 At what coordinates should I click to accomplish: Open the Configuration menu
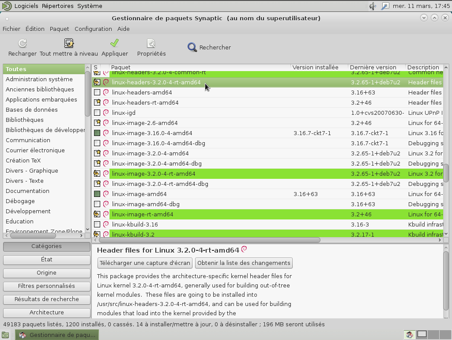93,29
